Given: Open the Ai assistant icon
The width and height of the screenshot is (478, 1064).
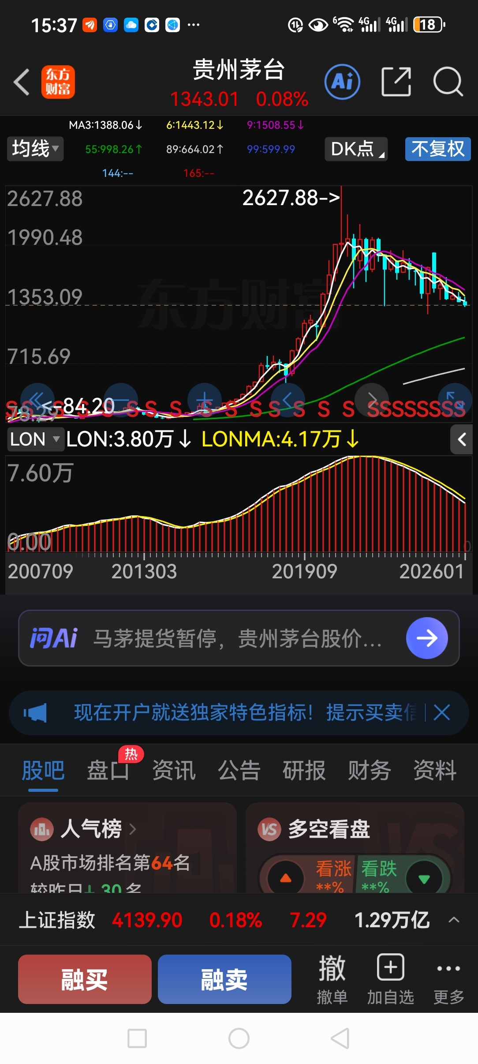Looking at the screenshot, I should [342, 82].
